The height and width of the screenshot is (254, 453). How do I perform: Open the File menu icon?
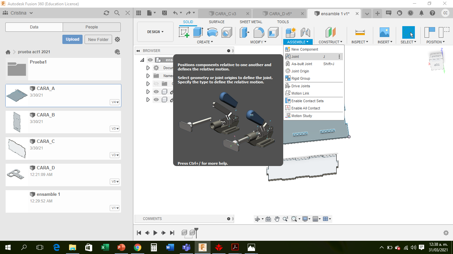point(151,13)
